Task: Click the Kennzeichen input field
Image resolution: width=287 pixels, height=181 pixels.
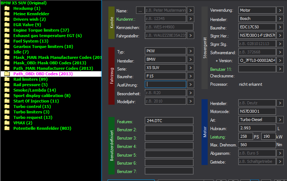Action: (169, 27)
